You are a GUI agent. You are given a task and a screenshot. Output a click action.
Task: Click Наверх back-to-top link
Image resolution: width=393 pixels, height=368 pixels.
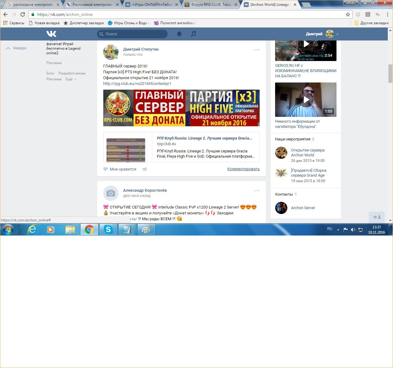[x=16, y=48]
